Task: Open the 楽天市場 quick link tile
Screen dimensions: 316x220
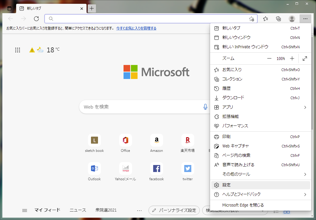Action: 187,143
